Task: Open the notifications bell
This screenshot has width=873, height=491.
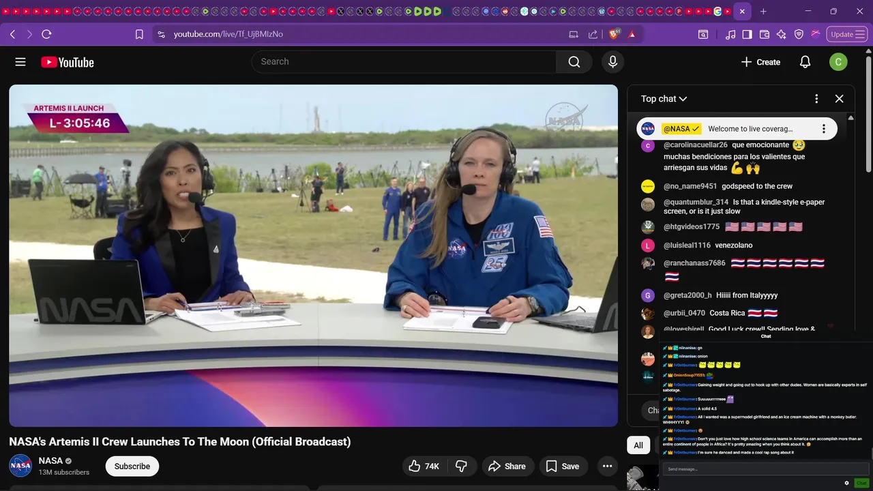Action: click(x=805, y=62)
